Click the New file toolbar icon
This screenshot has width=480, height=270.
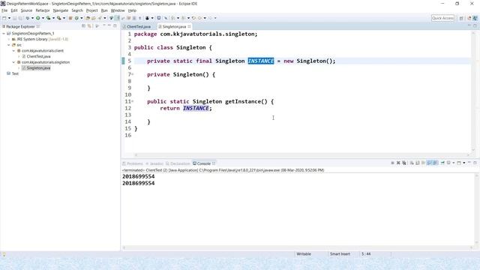[4, 18]
